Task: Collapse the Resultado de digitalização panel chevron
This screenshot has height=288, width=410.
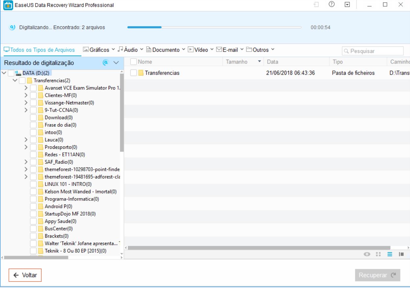Action: point(116,63)
